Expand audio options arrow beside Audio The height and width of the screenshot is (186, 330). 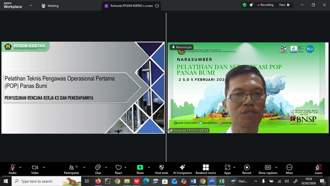pos(20,167)
